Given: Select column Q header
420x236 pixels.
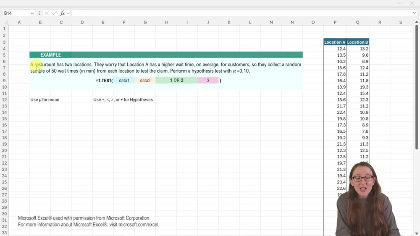Looking at the screenshot, I should click(357, 23).
